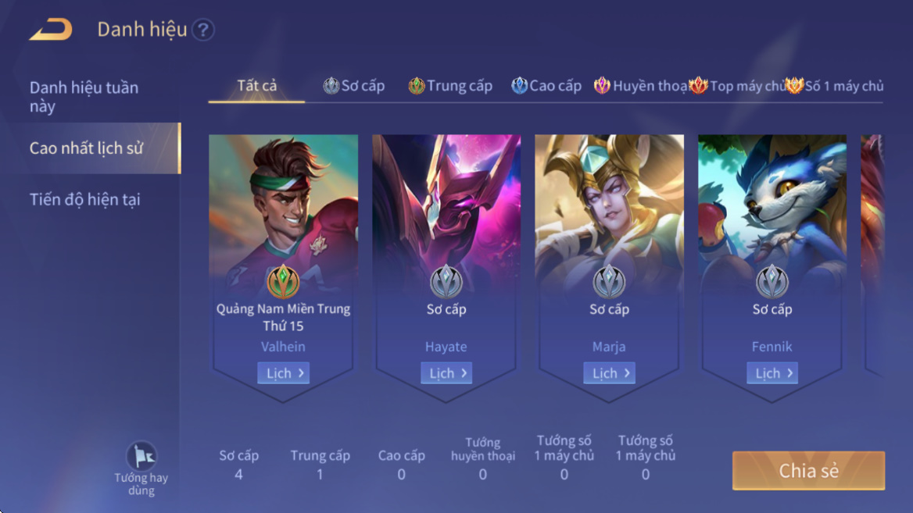
Task: Switch to the Tất cả tab
Action: (x=256, y=86)
